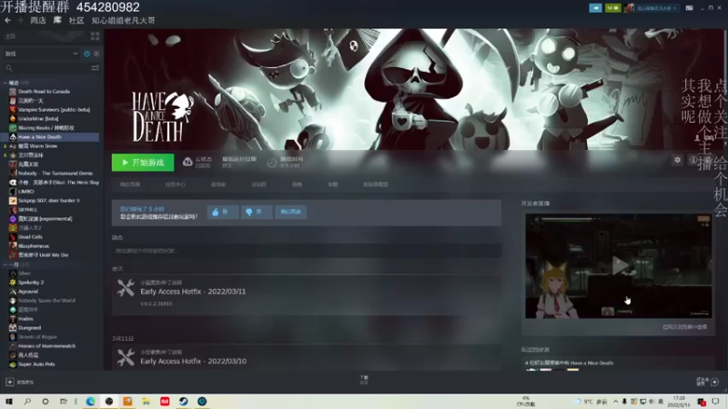
Task: Collapse the 最近 recent games group
Action: (x=5, y=83)
